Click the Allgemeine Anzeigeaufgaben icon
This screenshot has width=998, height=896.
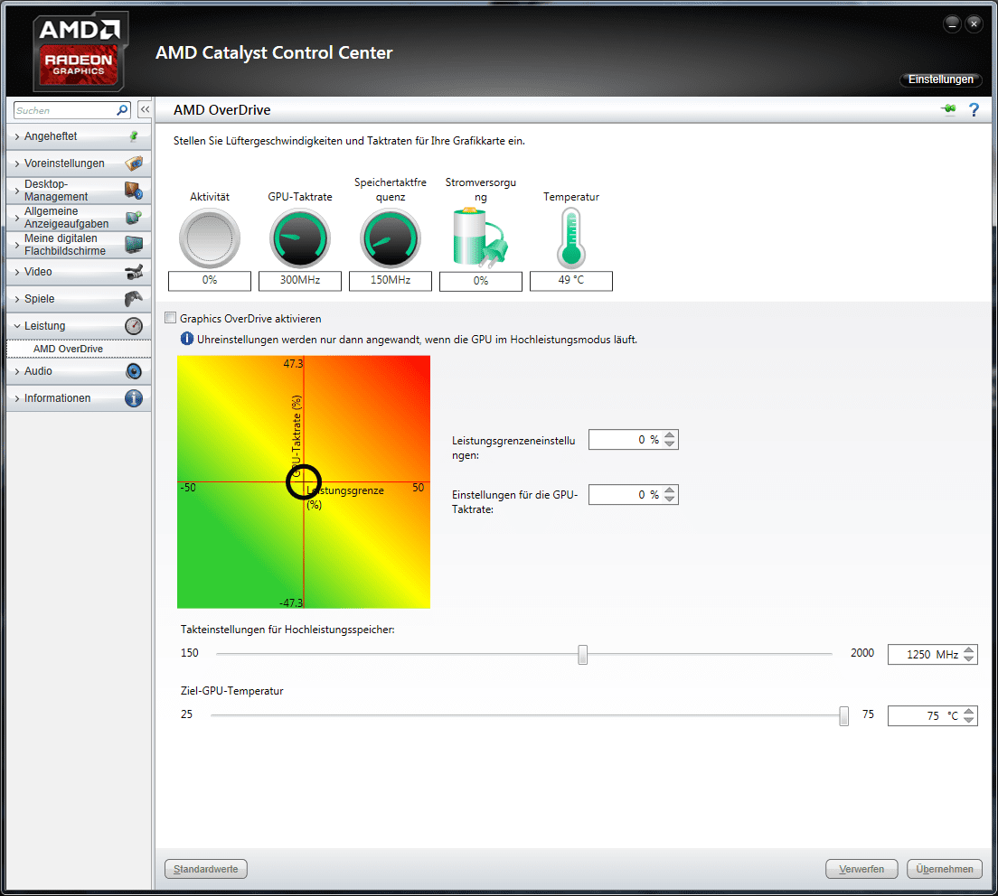tap(134, 218)
